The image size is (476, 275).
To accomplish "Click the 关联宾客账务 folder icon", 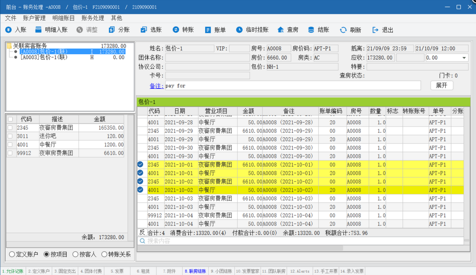I will click(9, 46).
